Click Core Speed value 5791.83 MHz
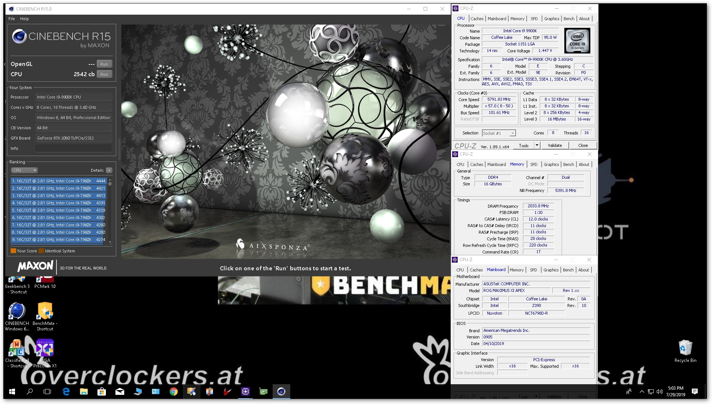 (499, 100)
